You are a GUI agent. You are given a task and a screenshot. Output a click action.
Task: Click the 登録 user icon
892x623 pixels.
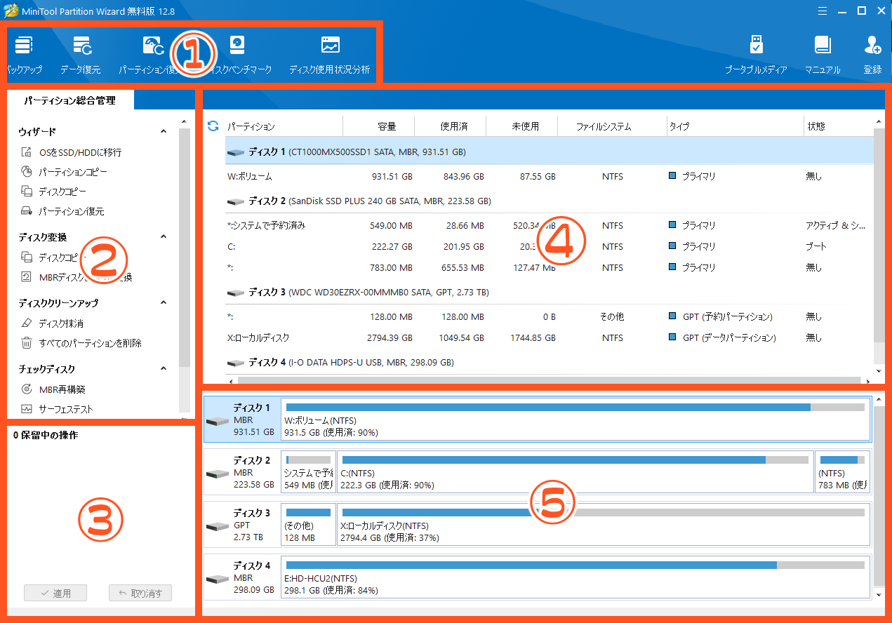[872, 47]
